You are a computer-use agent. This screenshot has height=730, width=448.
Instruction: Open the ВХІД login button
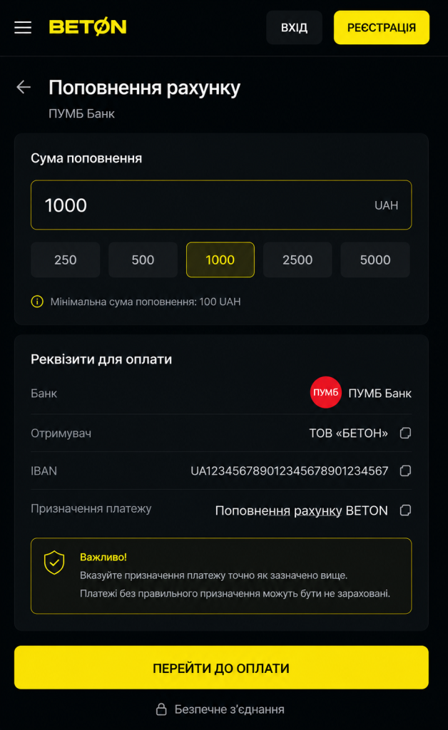[295, 28]
